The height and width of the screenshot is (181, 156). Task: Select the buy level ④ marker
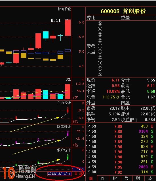tap(100, 68)
